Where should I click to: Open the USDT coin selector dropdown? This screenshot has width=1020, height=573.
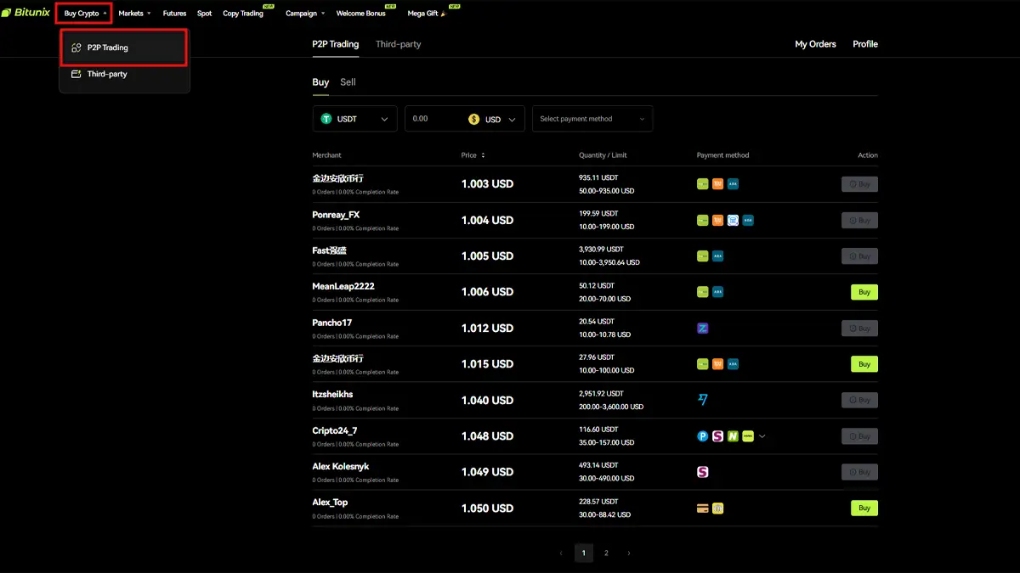coord(354,119)
